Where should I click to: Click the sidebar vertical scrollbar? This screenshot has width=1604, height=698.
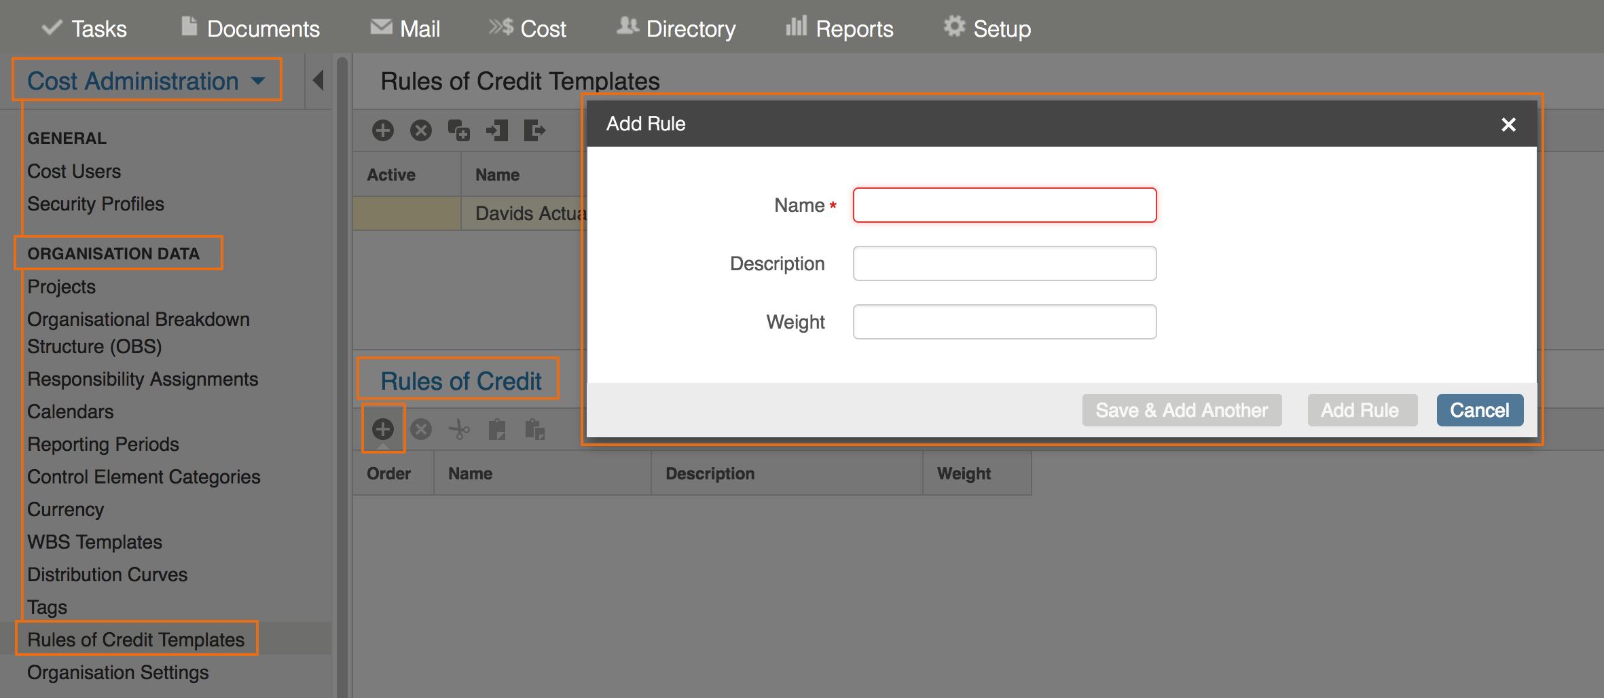[x=342, y=377]
